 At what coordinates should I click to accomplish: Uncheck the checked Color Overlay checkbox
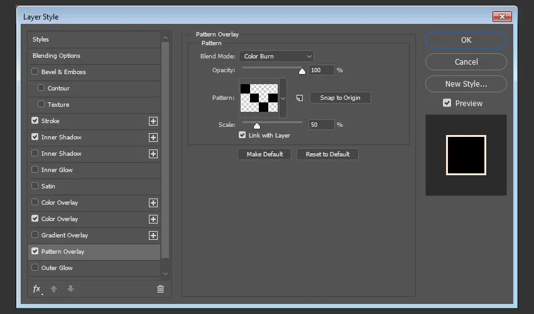tap(35, 219)
